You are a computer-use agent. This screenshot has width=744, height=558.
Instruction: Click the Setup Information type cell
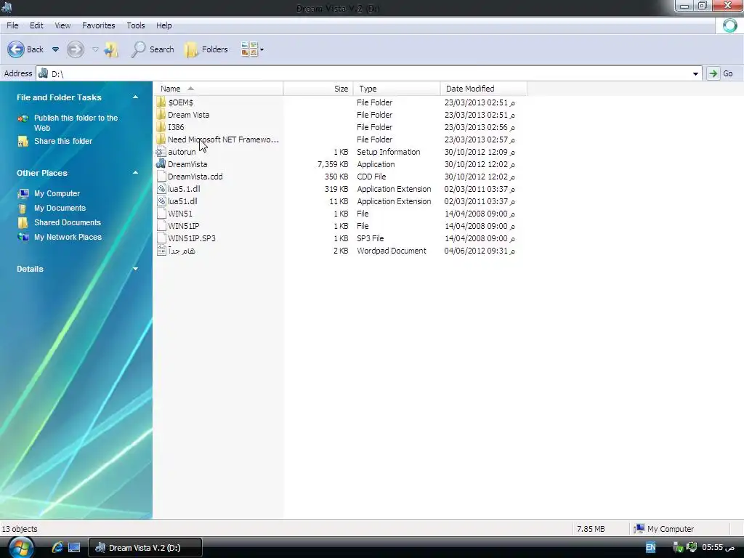click(389, 152)
